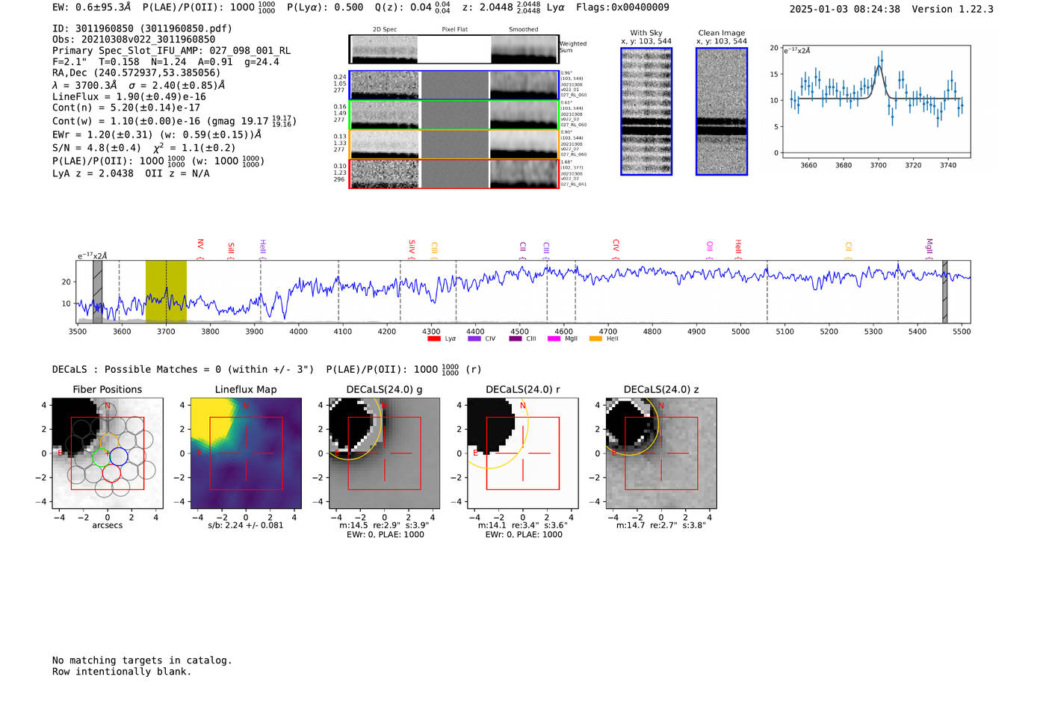1046x712 pixels.
Task: Click the 2025-01-03 08:24:38 timestamp
Action: coord(845,10)
